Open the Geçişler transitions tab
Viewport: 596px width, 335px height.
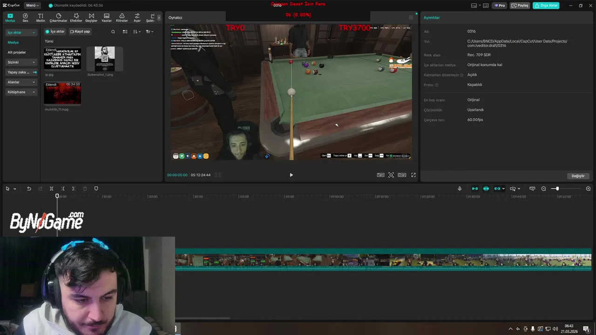[91, 18]
